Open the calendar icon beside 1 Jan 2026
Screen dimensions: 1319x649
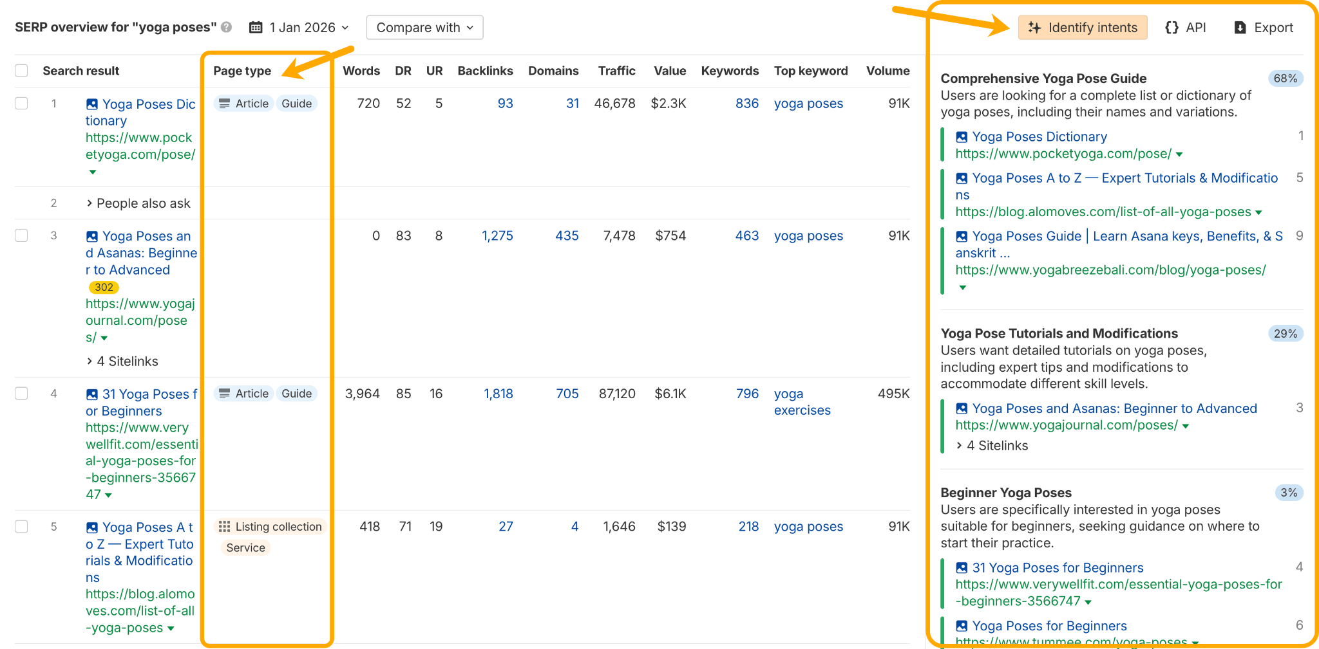[x=256, y=27]
